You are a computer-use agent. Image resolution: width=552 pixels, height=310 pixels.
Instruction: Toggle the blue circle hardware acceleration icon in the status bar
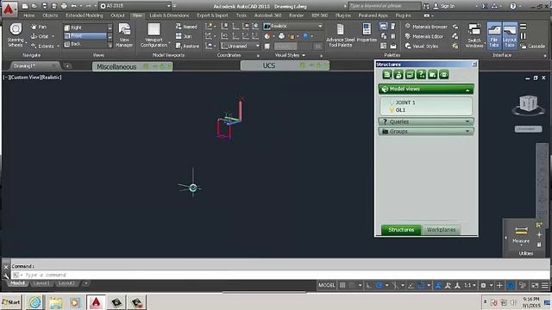pos(511,285)
